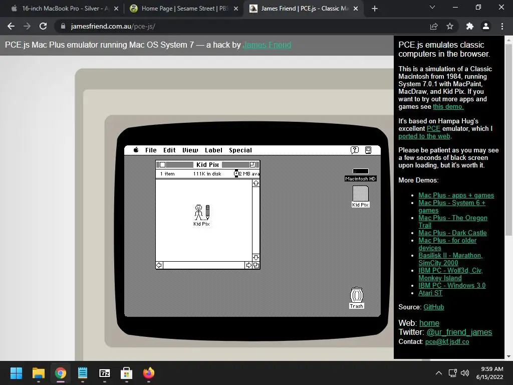
Task: Close the 16-inch MacBook Pro tab
Action: (x=116, y=9)
